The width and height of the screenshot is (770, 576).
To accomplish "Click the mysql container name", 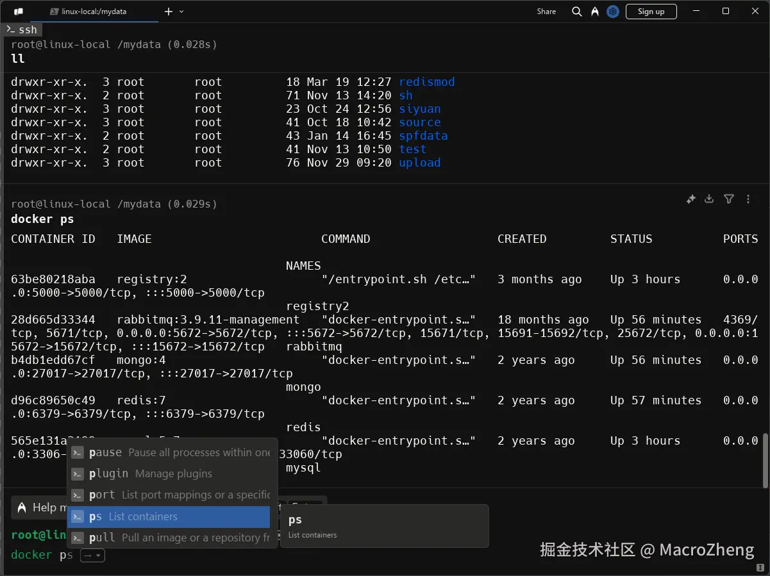I will [x=303, y=468].
